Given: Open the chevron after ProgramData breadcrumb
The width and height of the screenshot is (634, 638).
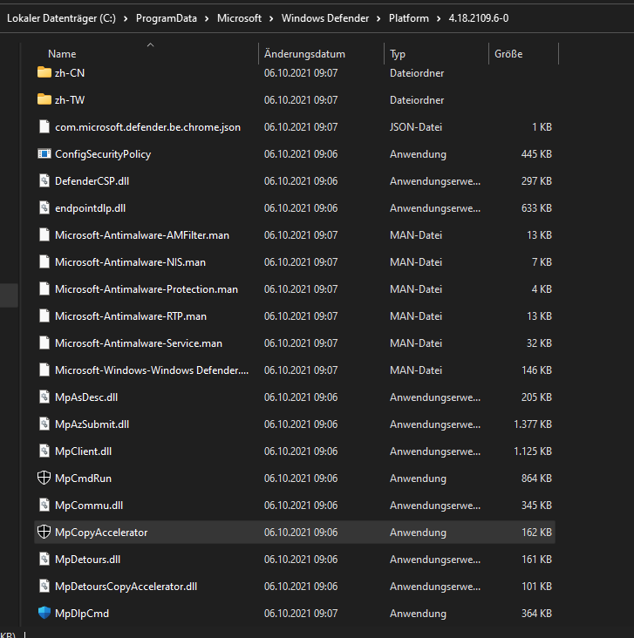Looking at the screenshot, I should (207, 17).
